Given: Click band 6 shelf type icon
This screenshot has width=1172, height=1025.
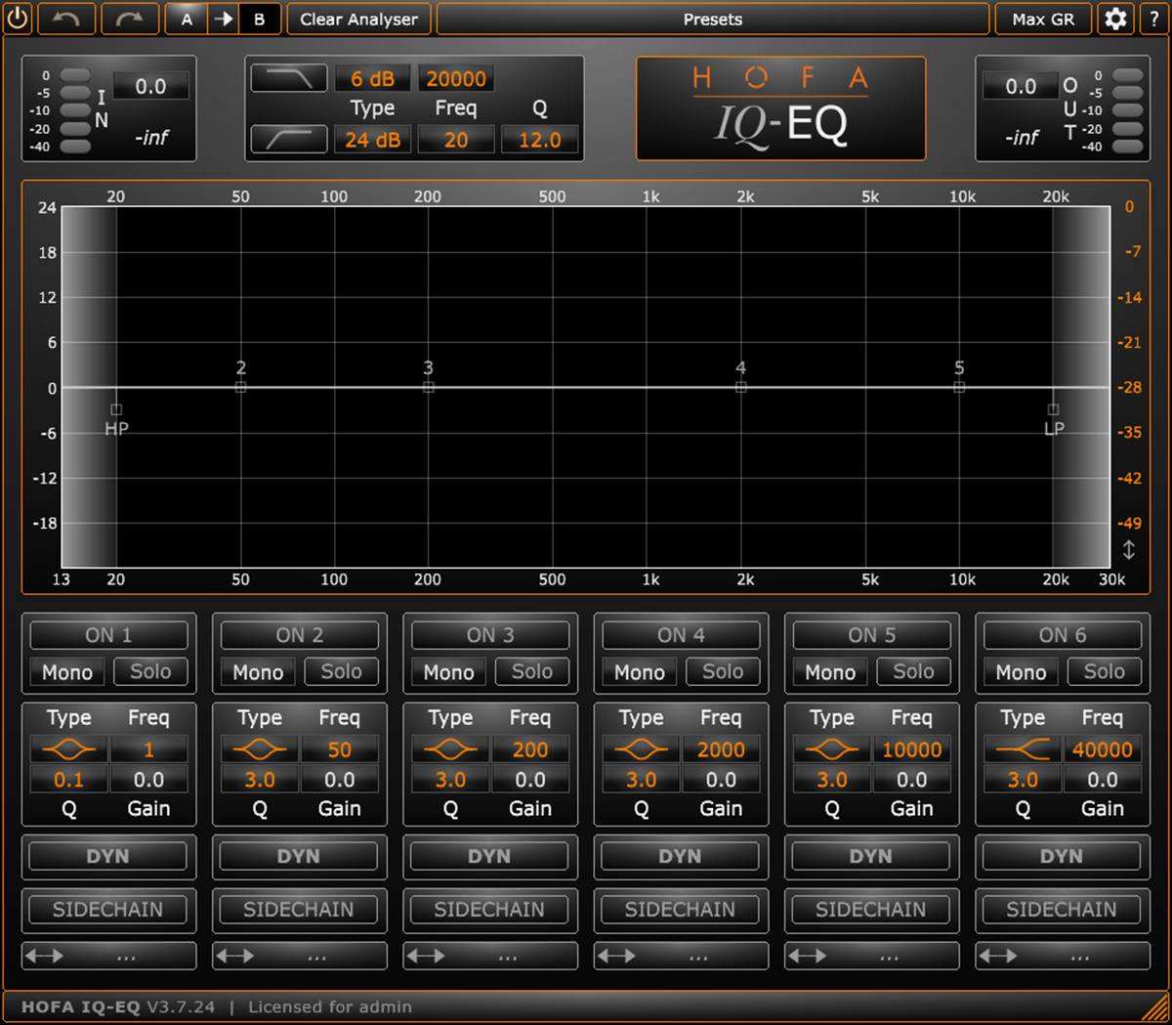Looking at the screenshot, I should (1023, 749).
